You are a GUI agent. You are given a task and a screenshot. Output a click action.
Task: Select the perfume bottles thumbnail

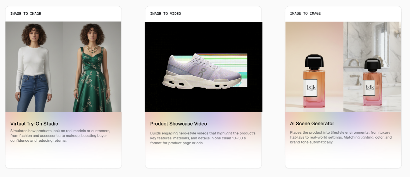(x=343, y=67)
